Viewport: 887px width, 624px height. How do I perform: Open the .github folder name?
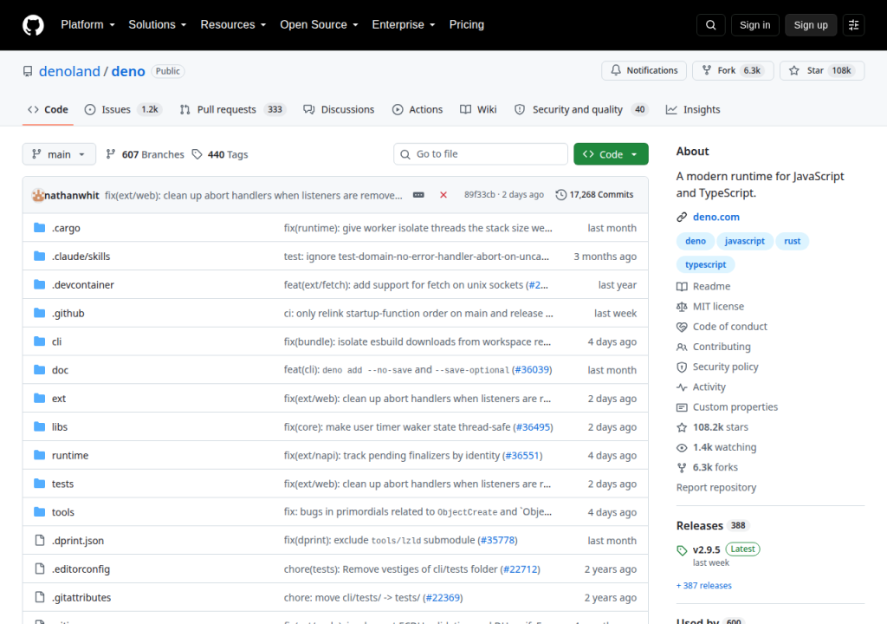click(x=68, y=313)
